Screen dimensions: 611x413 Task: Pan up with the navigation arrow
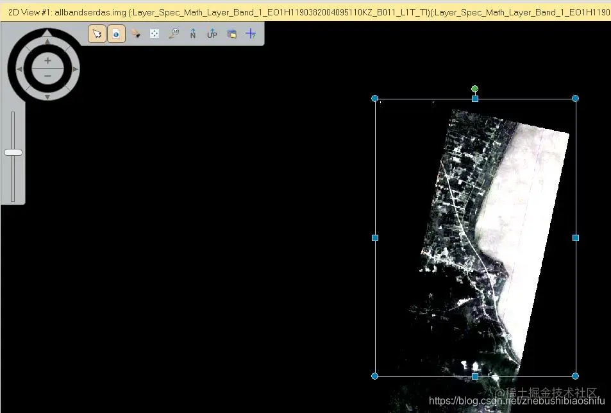click(47, 41)
